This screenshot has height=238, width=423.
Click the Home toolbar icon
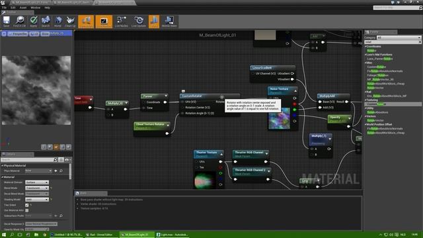[x=58, y=21]
